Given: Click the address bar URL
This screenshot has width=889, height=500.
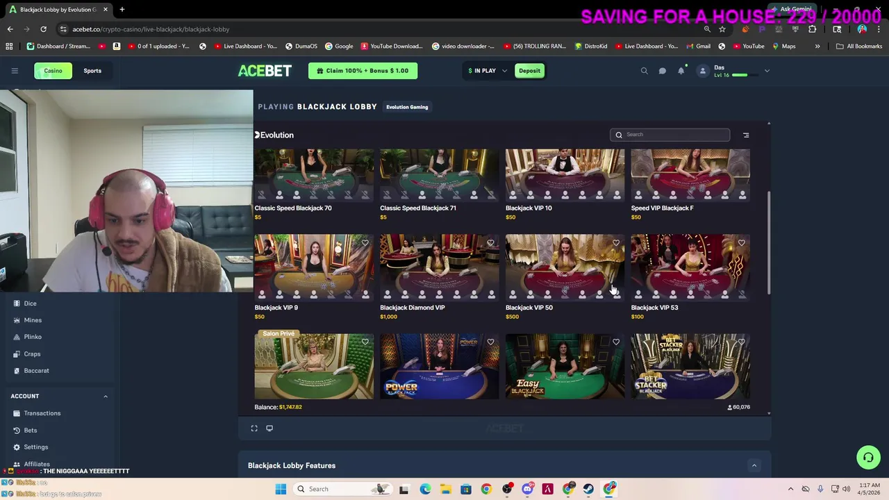Looking at the screenshot, I should click(x=151, y=29).
